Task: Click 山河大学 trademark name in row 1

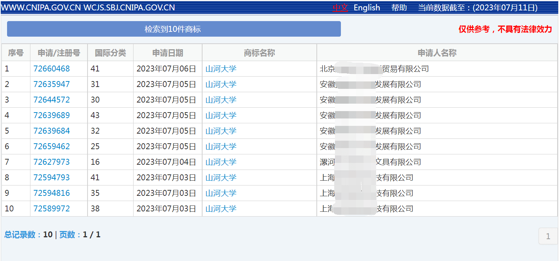Action: click(x=221, y=69)
